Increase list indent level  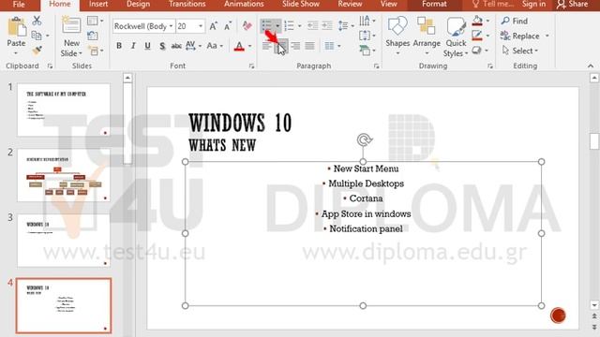click(x=327, y=26)
